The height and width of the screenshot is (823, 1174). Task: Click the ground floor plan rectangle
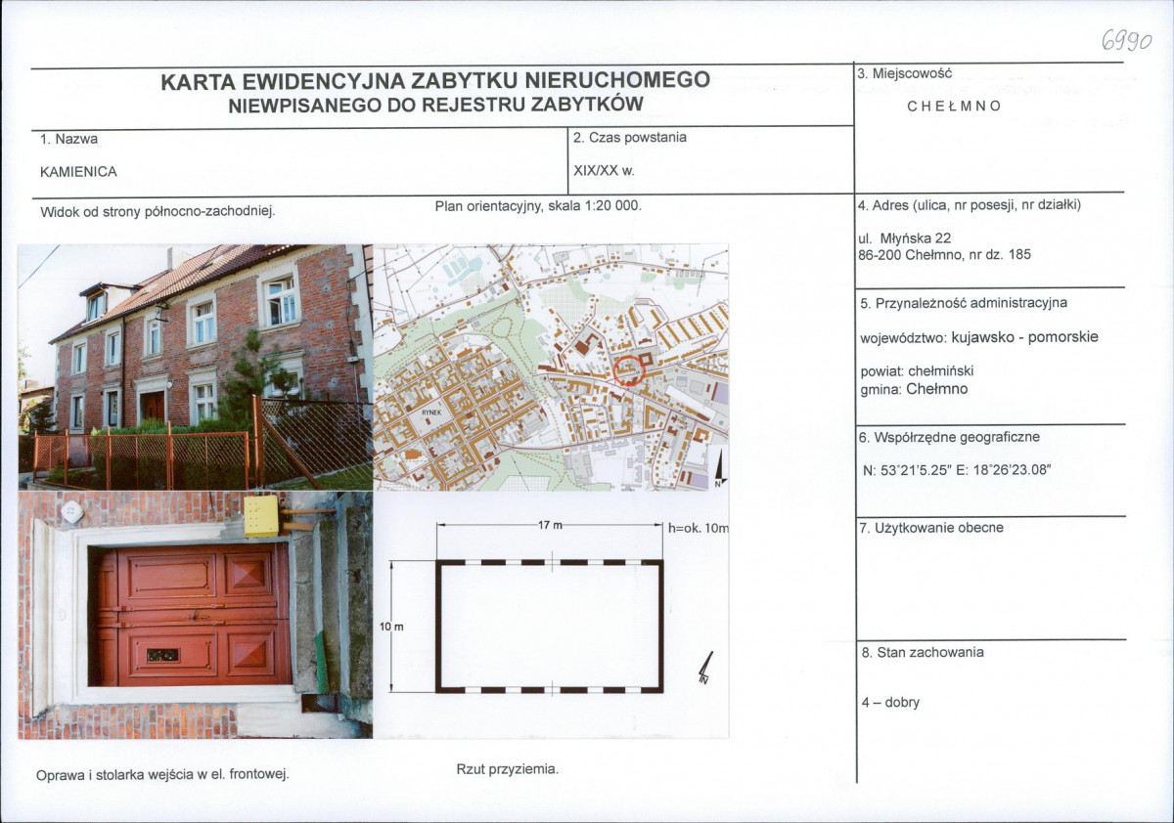550,627
